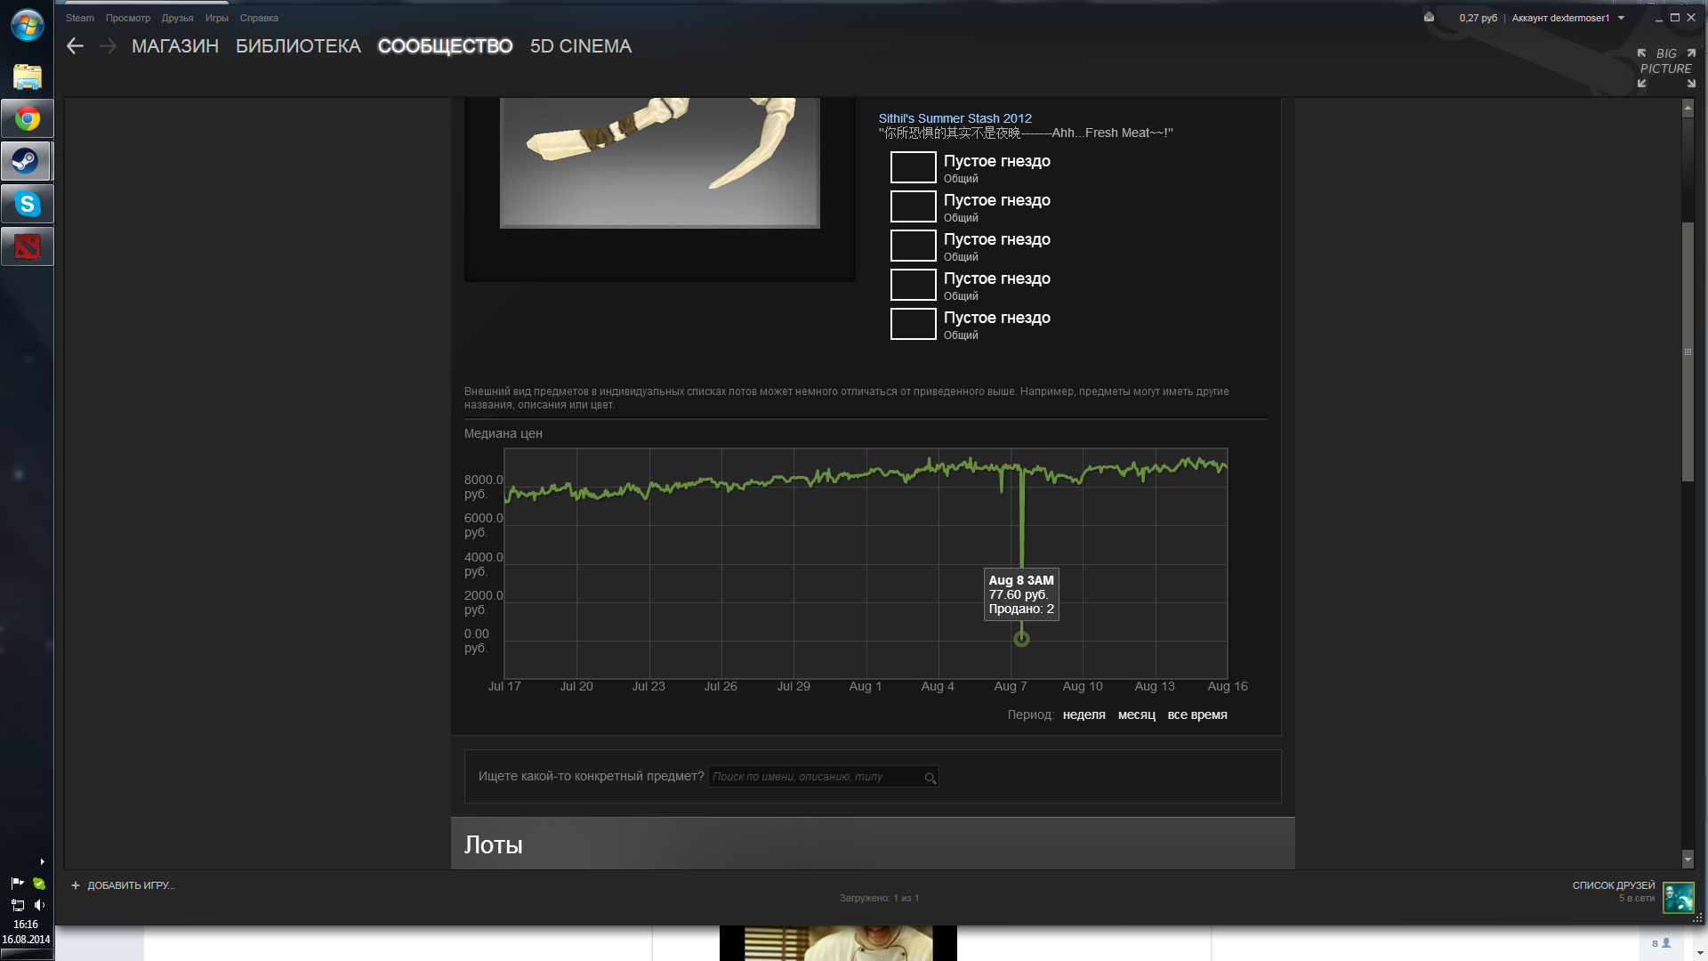Image resolution: width=1708 pixels, height=961 pixels.
Task: Switch to the БИБЛИОТЕКА tab
Action: [298, 46]
